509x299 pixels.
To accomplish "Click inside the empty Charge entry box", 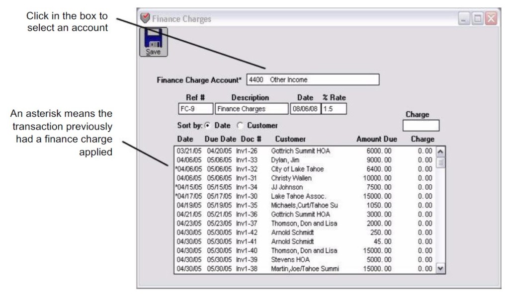I will point(420,124).
